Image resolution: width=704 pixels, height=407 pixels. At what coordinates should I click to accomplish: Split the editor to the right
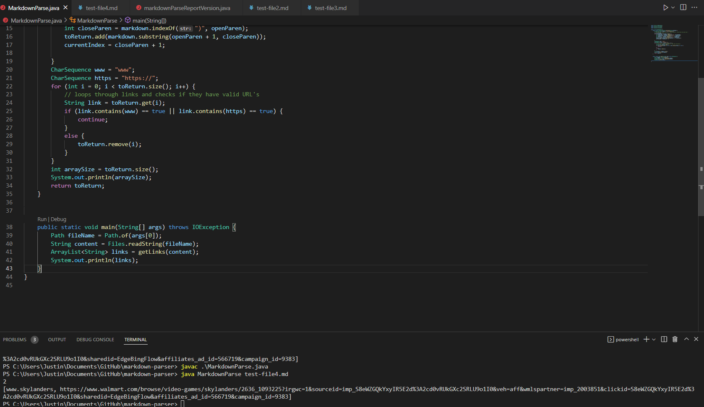[x=683, y=8]
